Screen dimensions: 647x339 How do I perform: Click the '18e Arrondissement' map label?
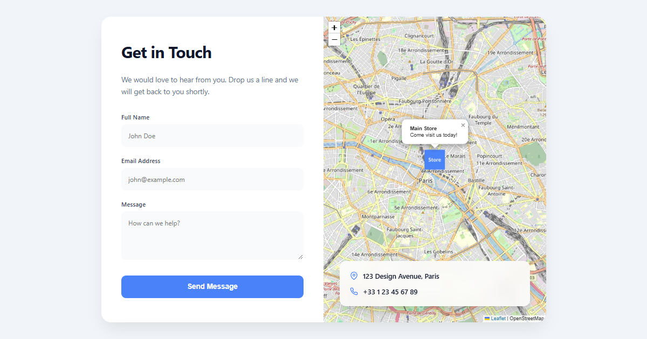pyautogui.click(x=421, y=50)
